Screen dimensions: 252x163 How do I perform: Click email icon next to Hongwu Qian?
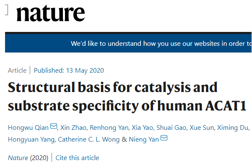point(54,126)
